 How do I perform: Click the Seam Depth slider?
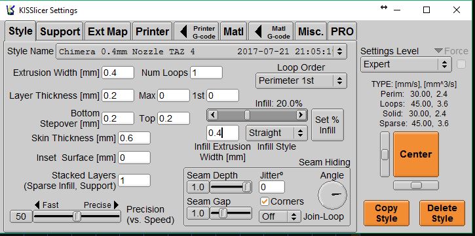pyautogui.click(x=231, y=188)
